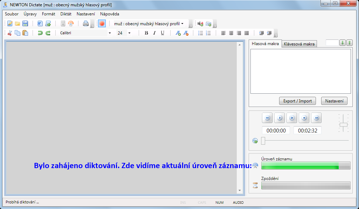Viewport: 359px width, 209px height.
Task: Open the Nápověda menu
Action: (x=110, y=14)
